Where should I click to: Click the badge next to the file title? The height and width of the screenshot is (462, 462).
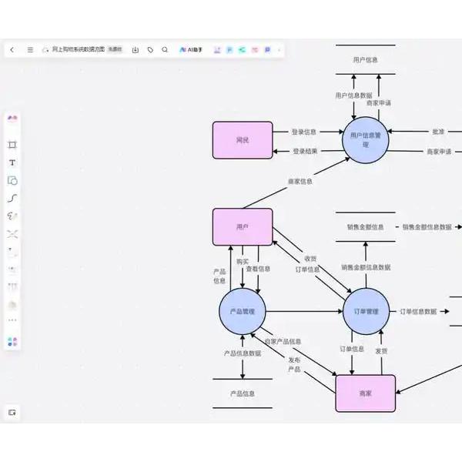[x=115, y=49]
